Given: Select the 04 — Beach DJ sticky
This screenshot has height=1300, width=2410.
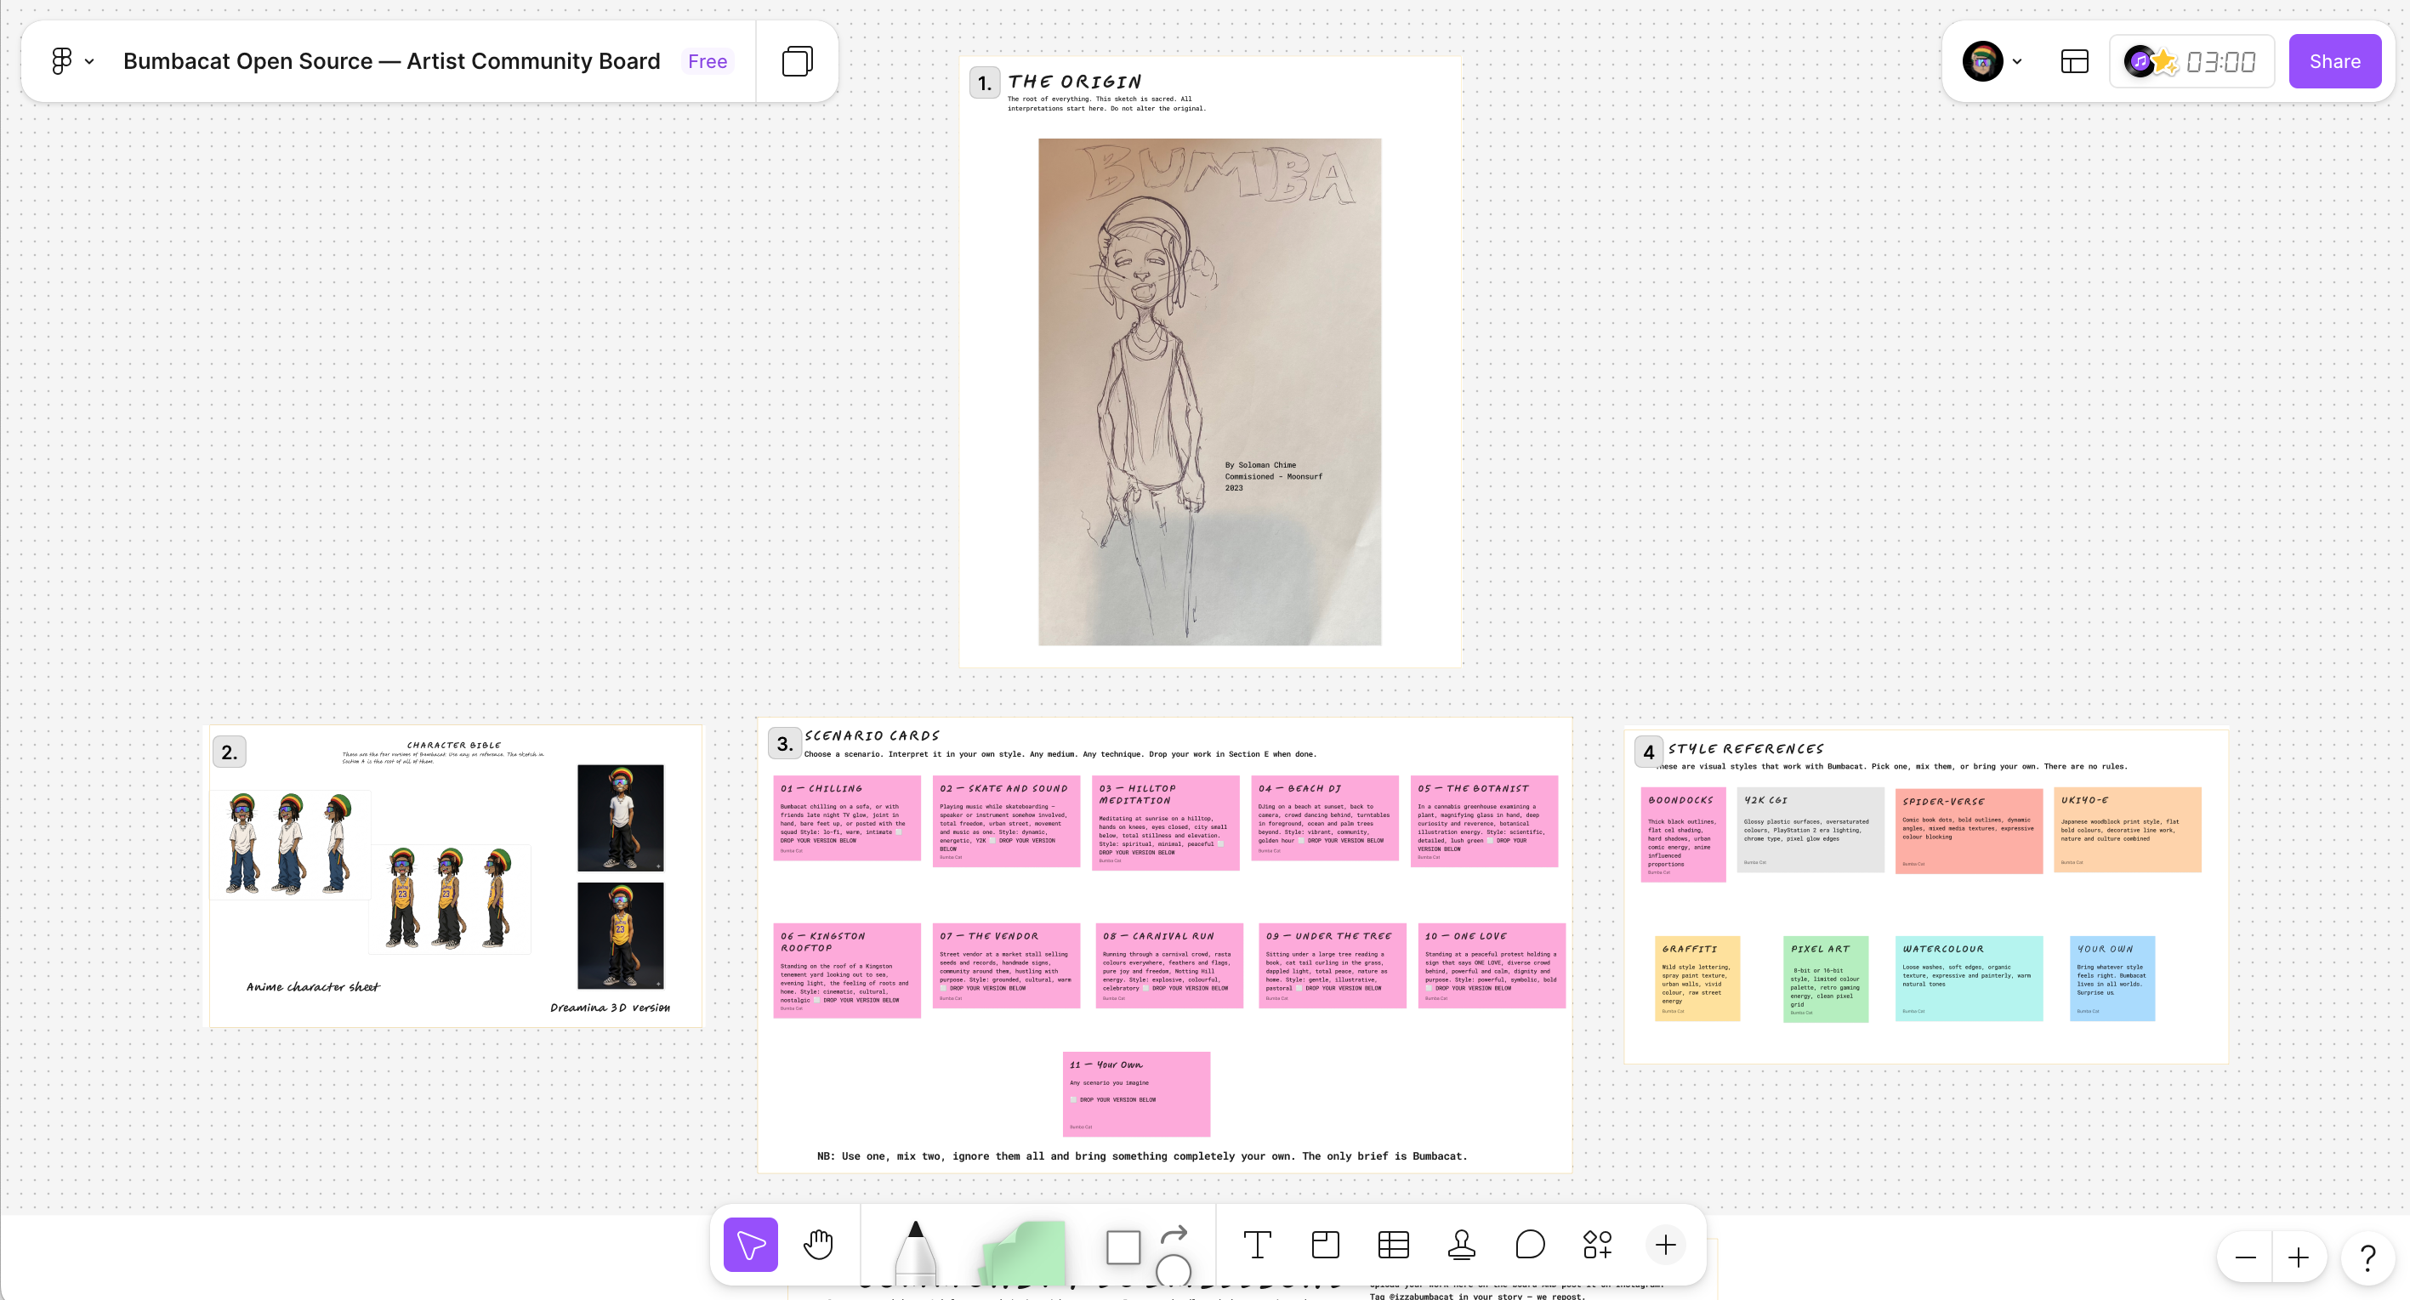Looking at the screenshot, I should (1325, 817).
